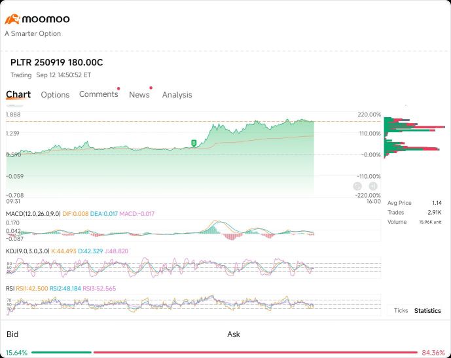This screenshot has height=358, width=451.
Task: Click the red notification dot on Comments
Action: click(x=118, y=88)
